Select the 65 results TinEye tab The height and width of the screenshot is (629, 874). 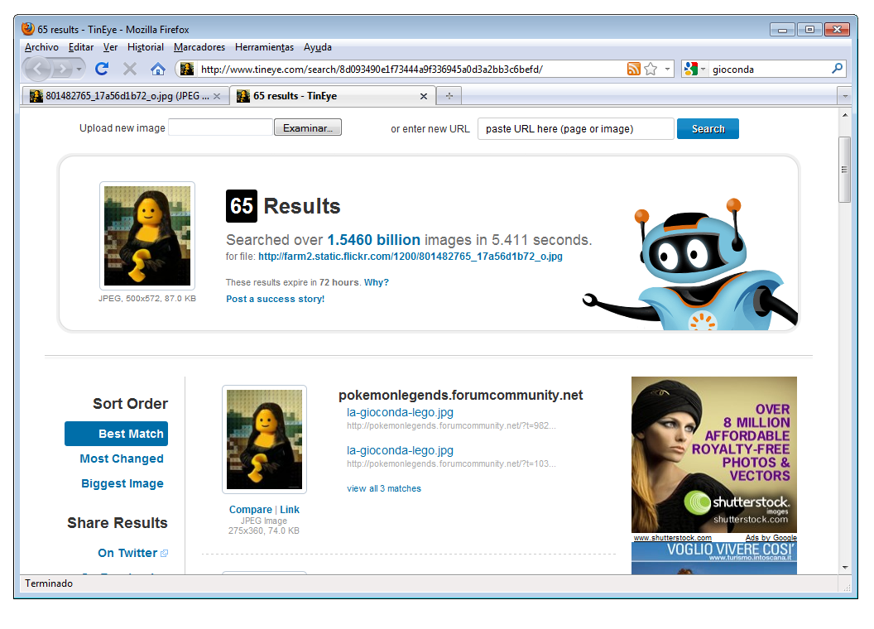tap(332, 96)
